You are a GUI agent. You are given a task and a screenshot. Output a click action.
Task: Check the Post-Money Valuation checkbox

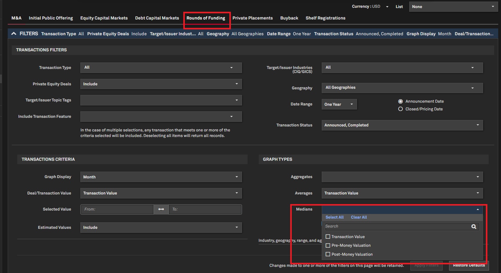coord(328,254)
